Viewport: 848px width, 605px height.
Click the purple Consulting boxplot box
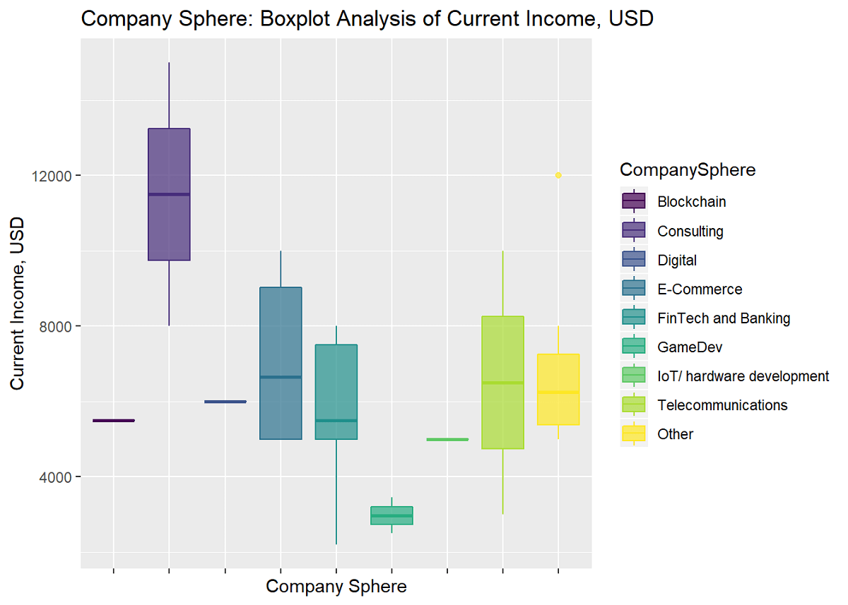(169, 194)
